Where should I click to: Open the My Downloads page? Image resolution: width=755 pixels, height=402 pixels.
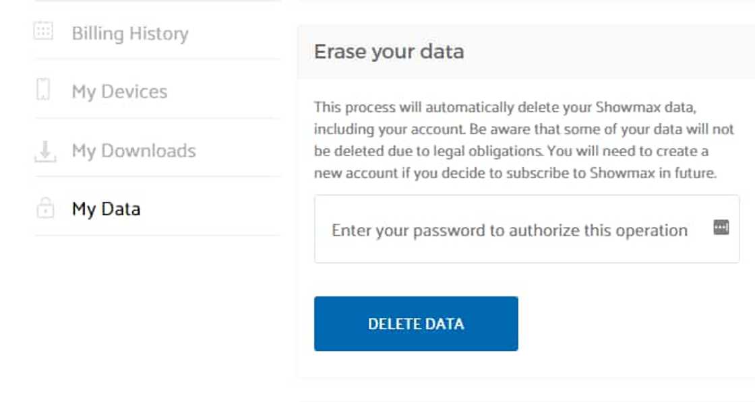(x=133, y=151)
